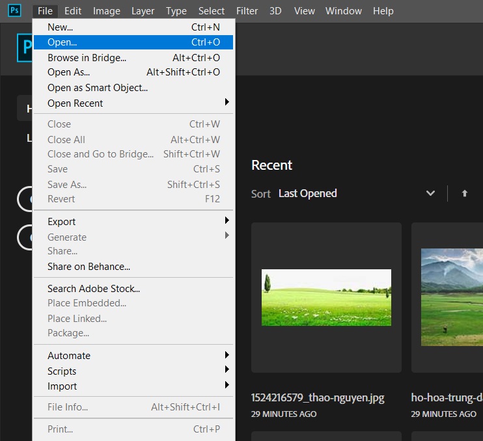This screenshot has height=441, width=483.
Task: Open the Type menu
Action: 176,11
